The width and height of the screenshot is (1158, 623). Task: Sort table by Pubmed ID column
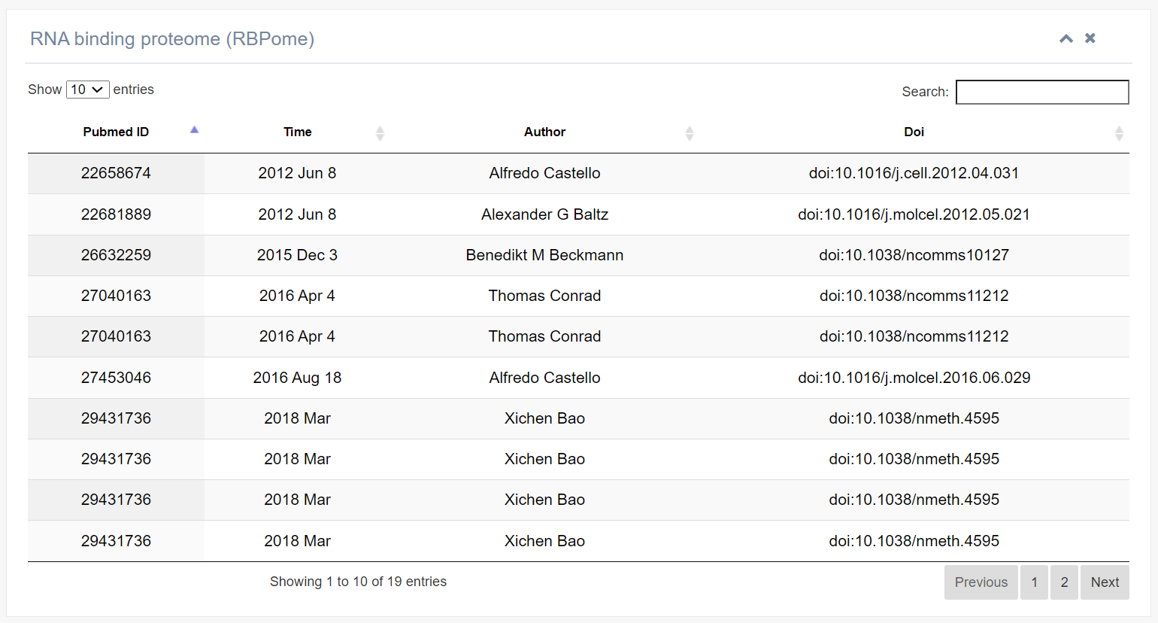(116, 132)
